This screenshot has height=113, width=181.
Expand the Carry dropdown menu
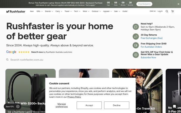(59, 11)
